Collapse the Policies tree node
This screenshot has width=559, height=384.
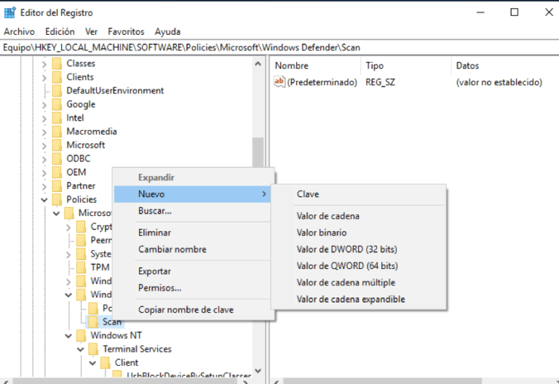44,200
